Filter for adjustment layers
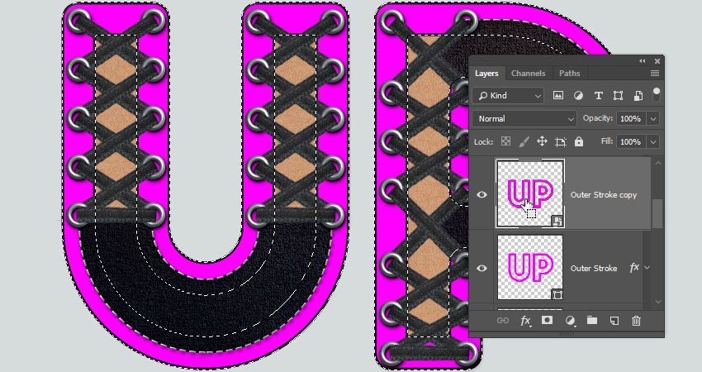Screen dimensions: 702x372 click(578, 95)
